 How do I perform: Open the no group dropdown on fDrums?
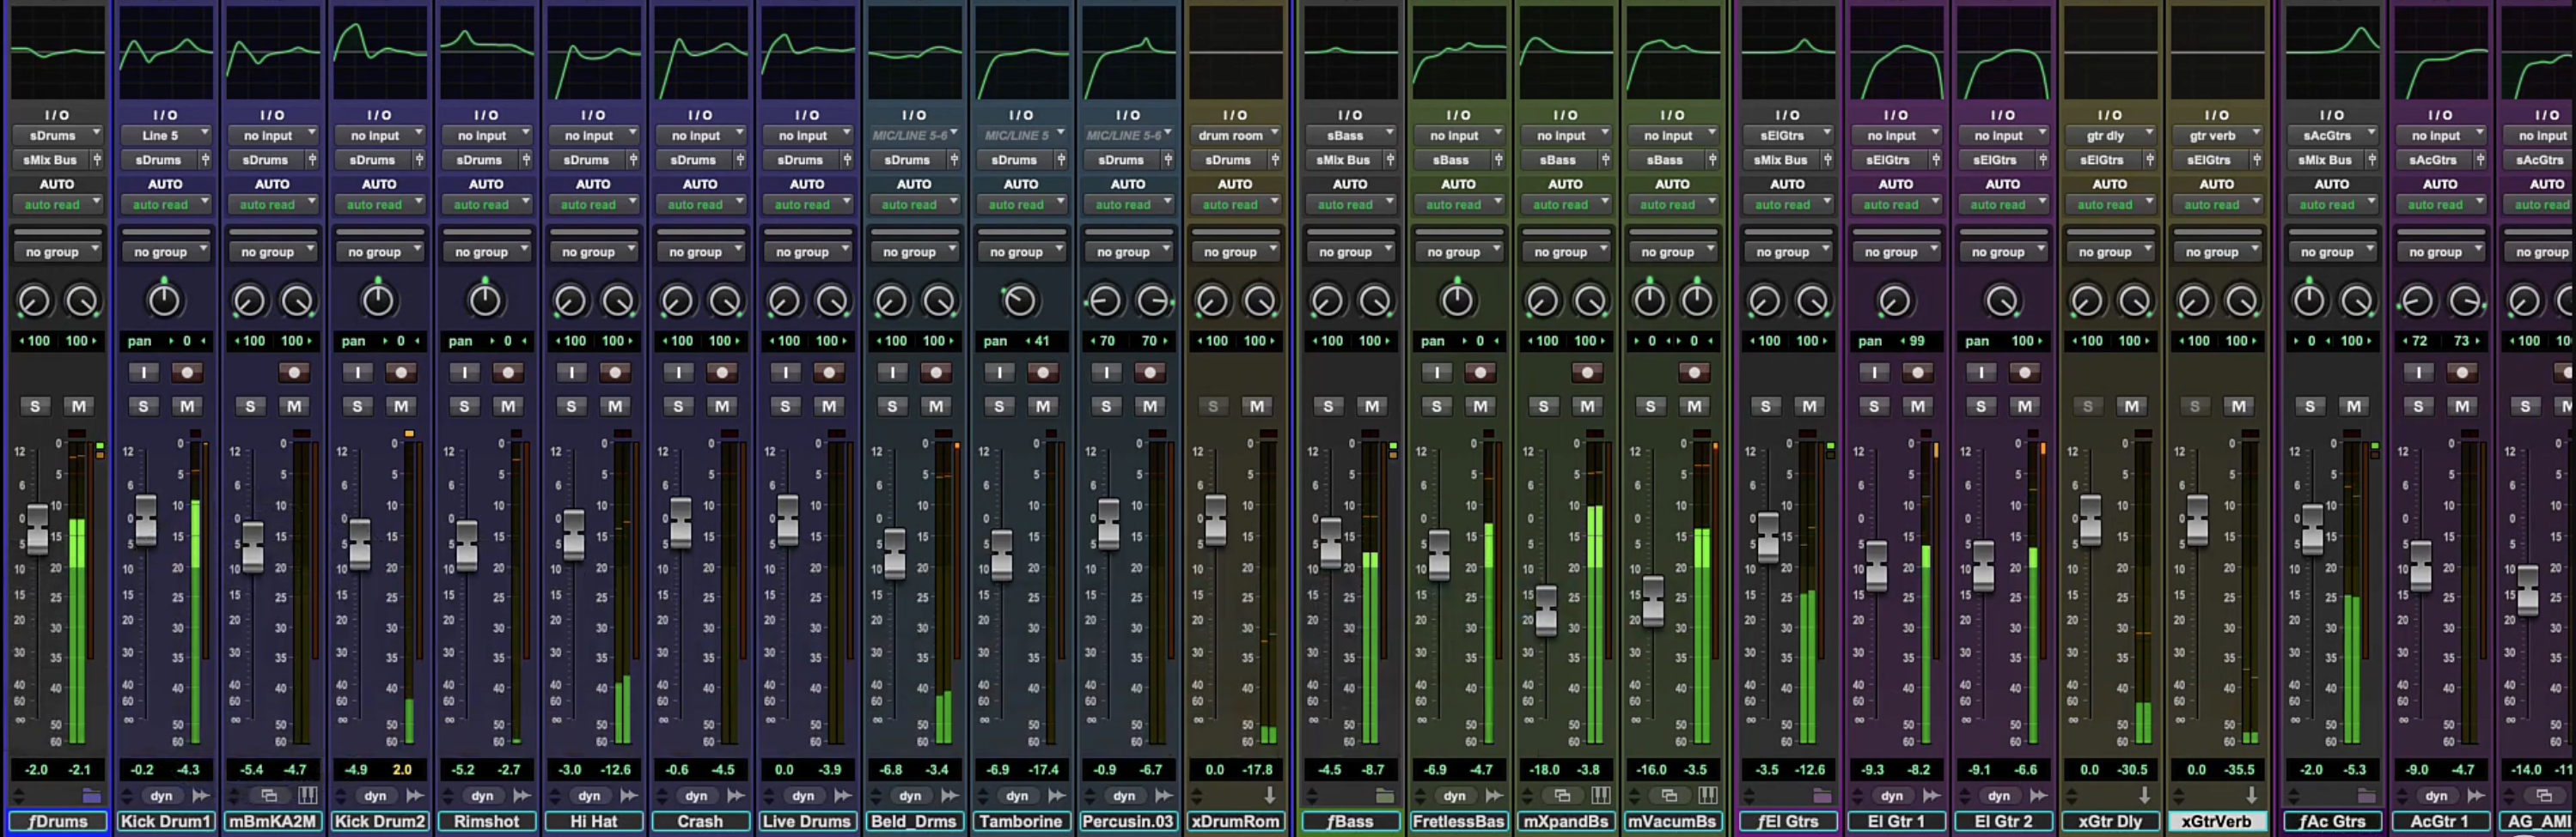(57, 251)
